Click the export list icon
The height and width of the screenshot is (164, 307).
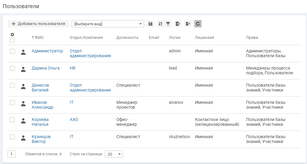[x=178, y=24]
